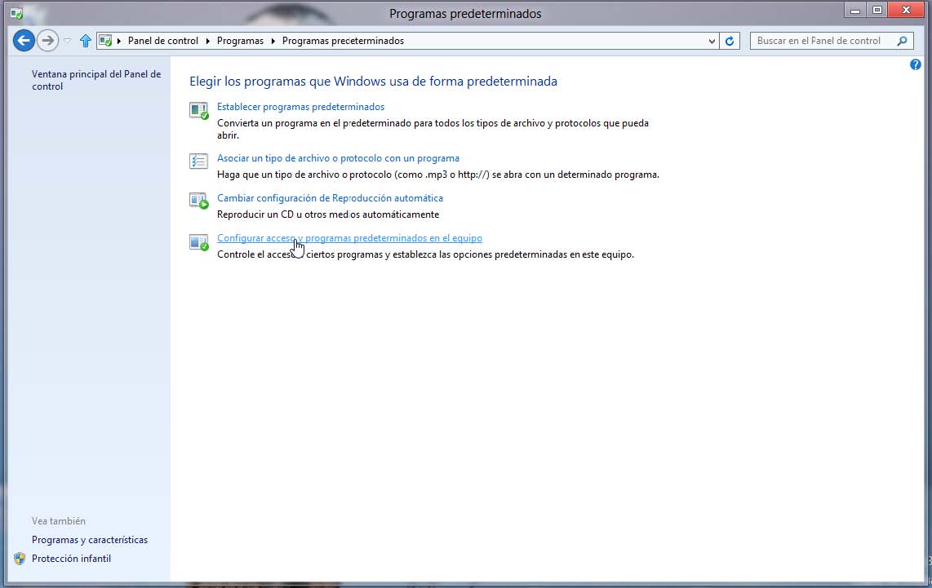Viewport: 932px width, 588px height.
Task: Maximize the Programas predeterminados window
Action: [877, 10]
